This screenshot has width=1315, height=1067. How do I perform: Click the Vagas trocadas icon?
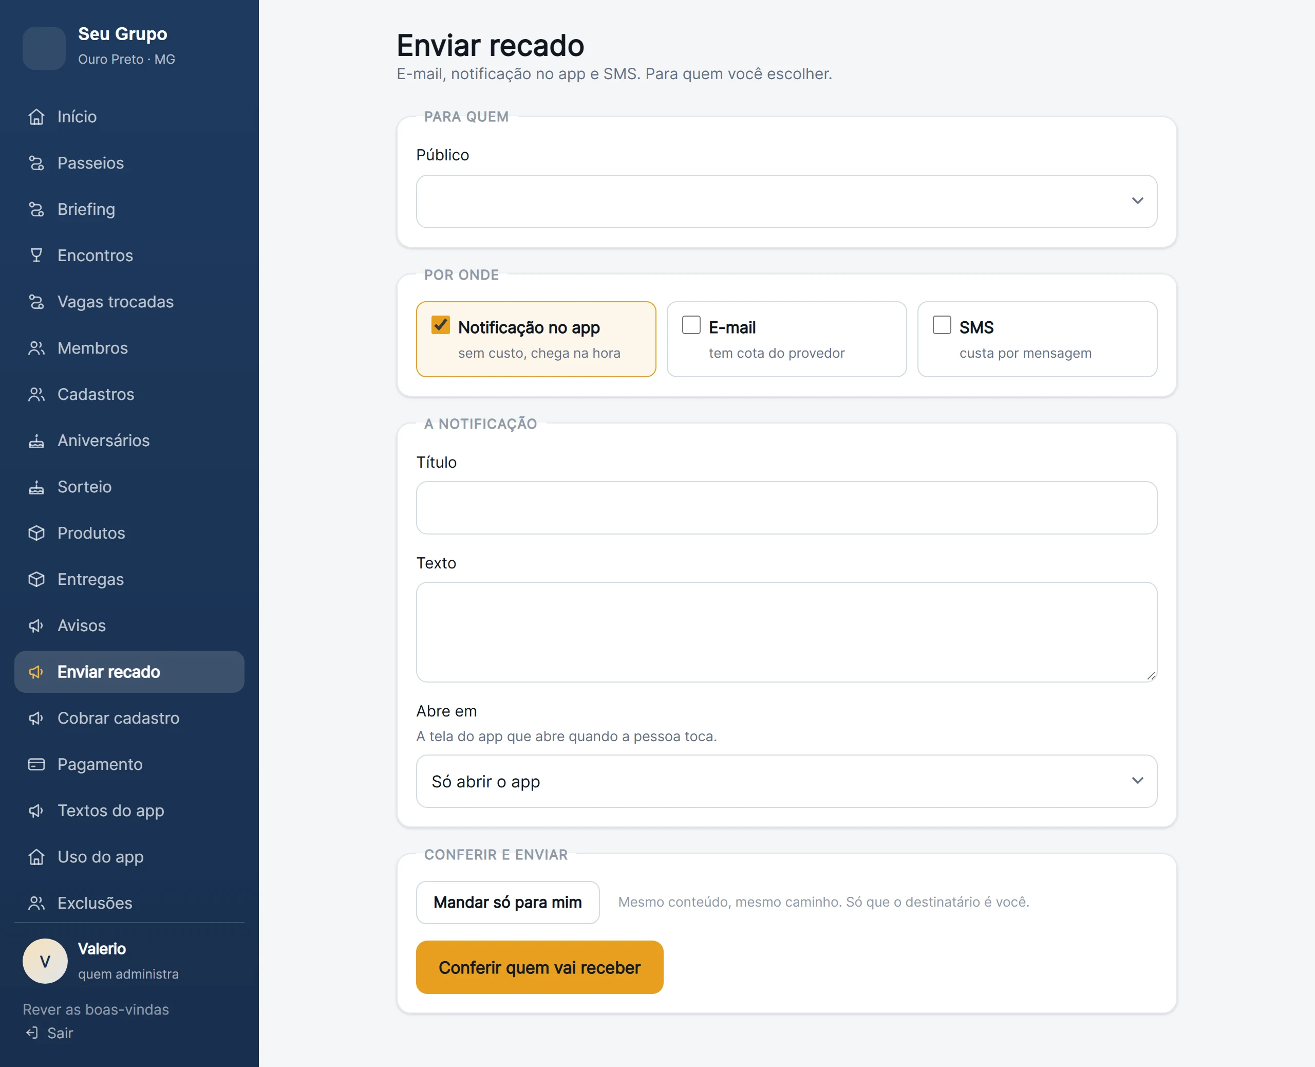coord(36,302)
